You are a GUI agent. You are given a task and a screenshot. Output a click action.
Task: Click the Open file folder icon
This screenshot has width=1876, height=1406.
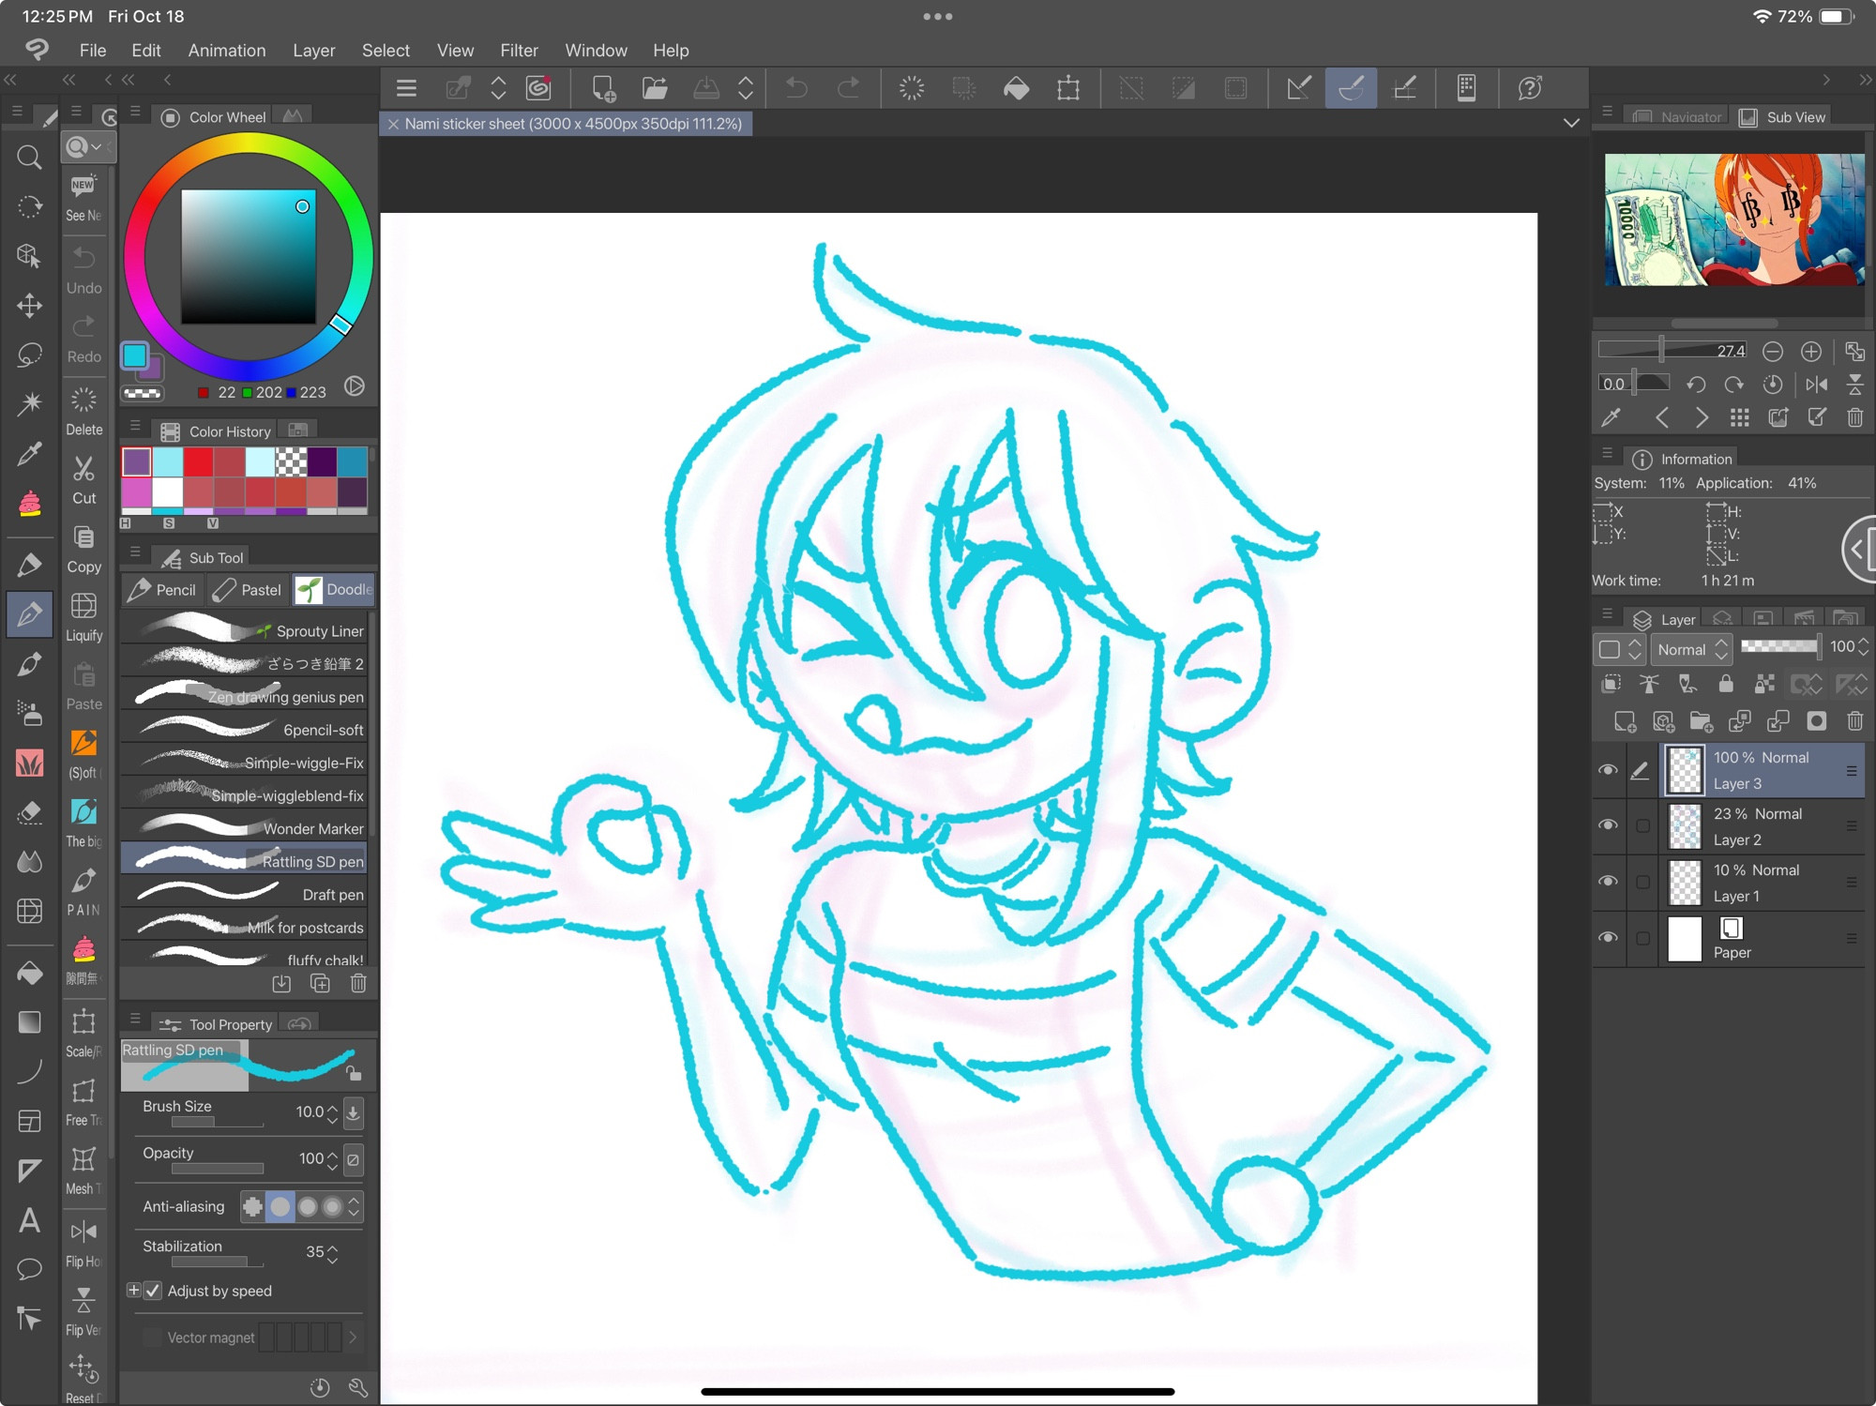pos(655,88)
